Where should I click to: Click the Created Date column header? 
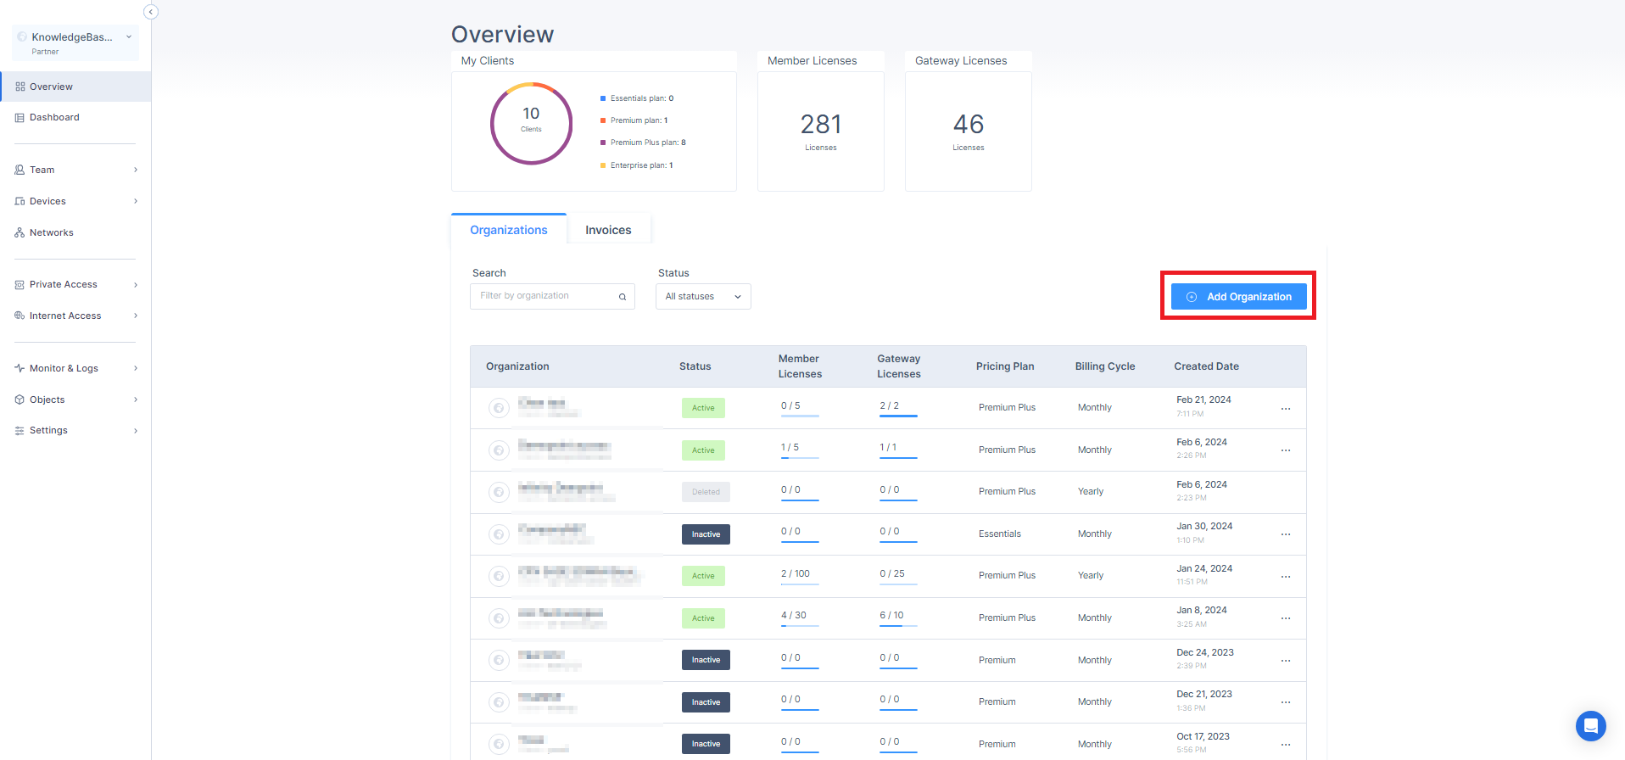click(1206, 366)
